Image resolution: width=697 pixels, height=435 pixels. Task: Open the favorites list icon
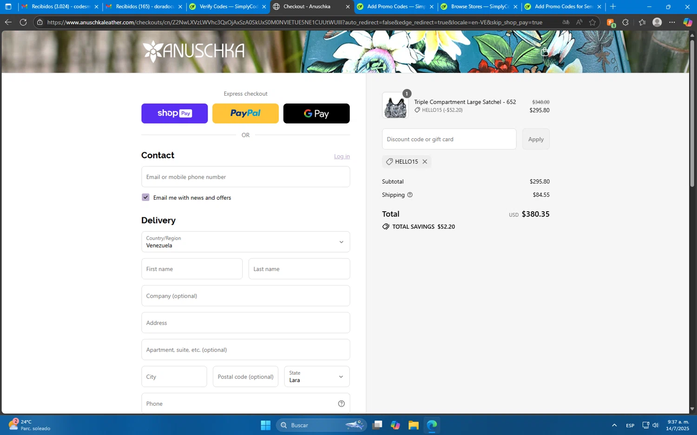642,22
